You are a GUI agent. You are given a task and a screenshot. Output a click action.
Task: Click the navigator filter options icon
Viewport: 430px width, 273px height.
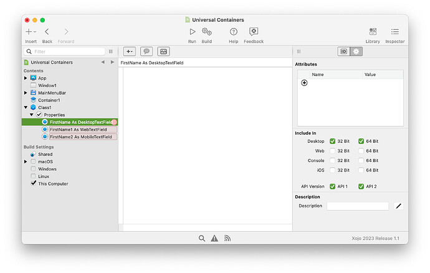(111, 51)
